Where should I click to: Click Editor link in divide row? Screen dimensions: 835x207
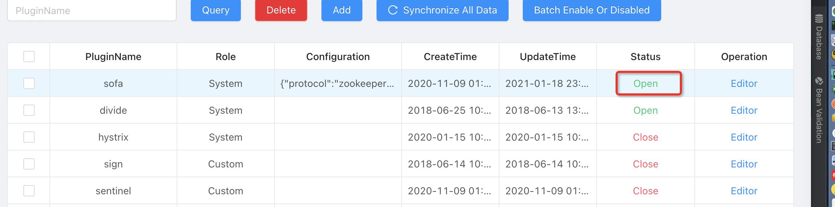[x=744, y=110]
